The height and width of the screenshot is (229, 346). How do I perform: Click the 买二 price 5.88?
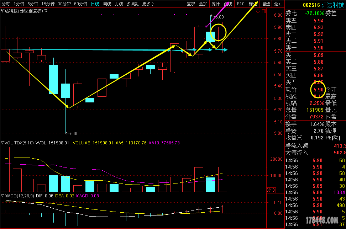319,62
